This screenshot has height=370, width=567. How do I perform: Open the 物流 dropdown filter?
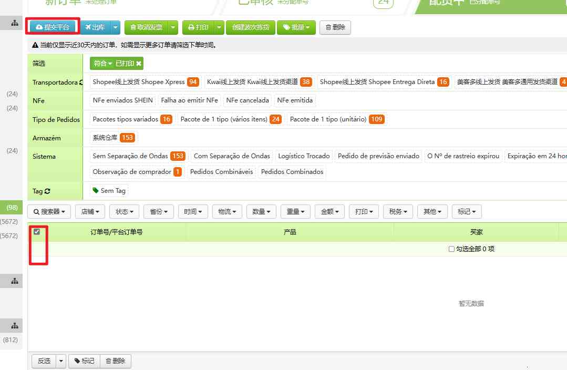click(227, 211)
